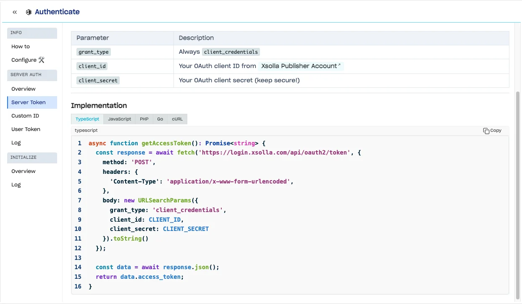Click the typescript language label above code
Viewport: 522px width, 304px height.
[x=86, y=131]
